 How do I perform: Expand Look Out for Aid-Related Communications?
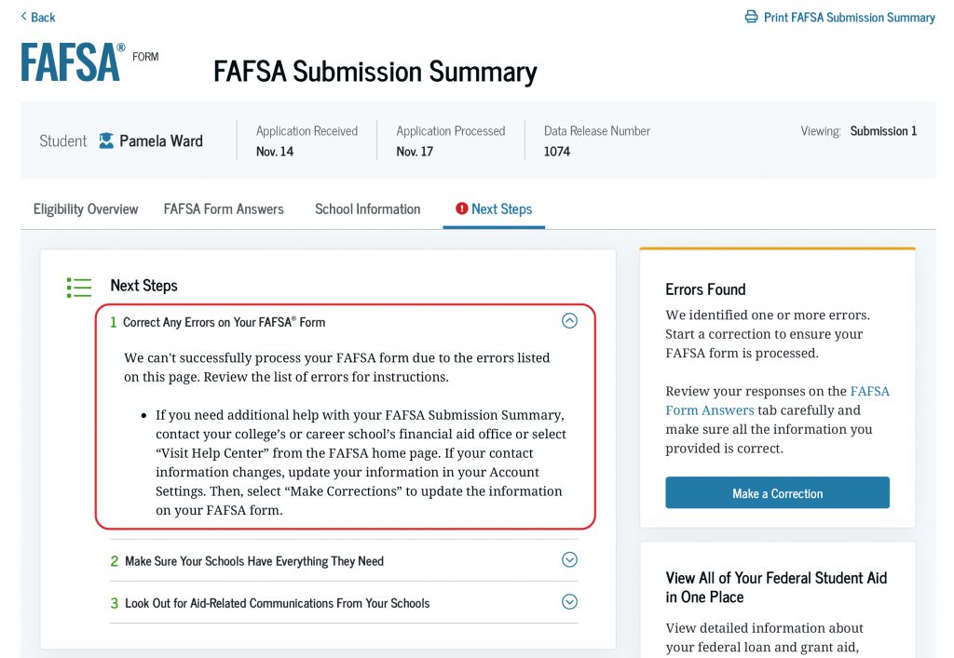pos(569,602)
